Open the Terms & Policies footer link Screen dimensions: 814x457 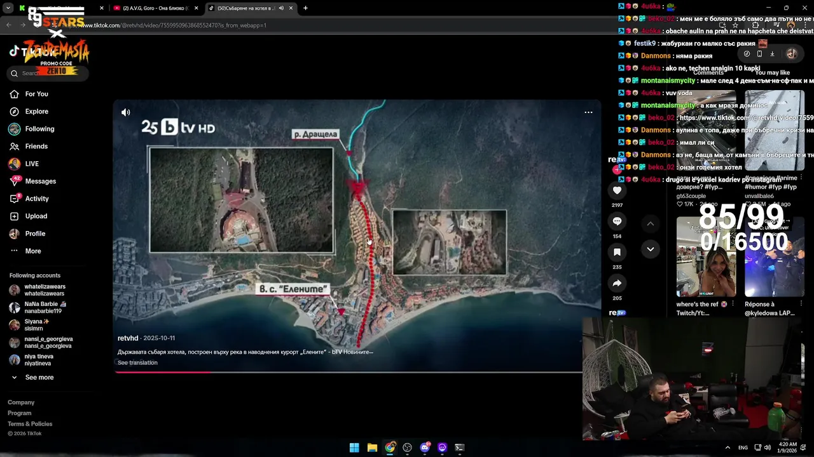(x=30, y=424)
